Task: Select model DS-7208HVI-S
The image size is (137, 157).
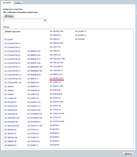Action: (x=33, y=78)
